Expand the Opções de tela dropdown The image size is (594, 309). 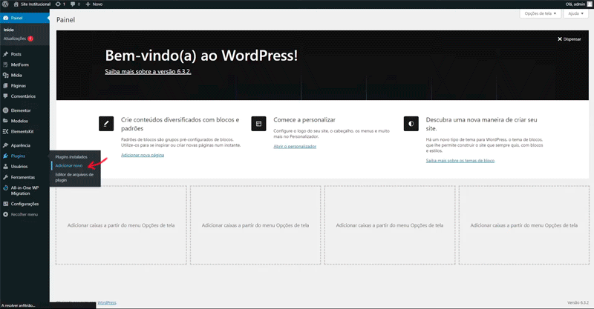click(541, 13)
